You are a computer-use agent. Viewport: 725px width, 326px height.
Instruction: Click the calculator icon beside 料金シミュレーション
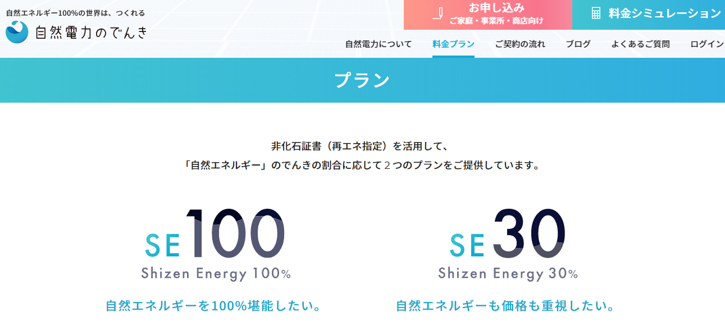pos(596,13)
